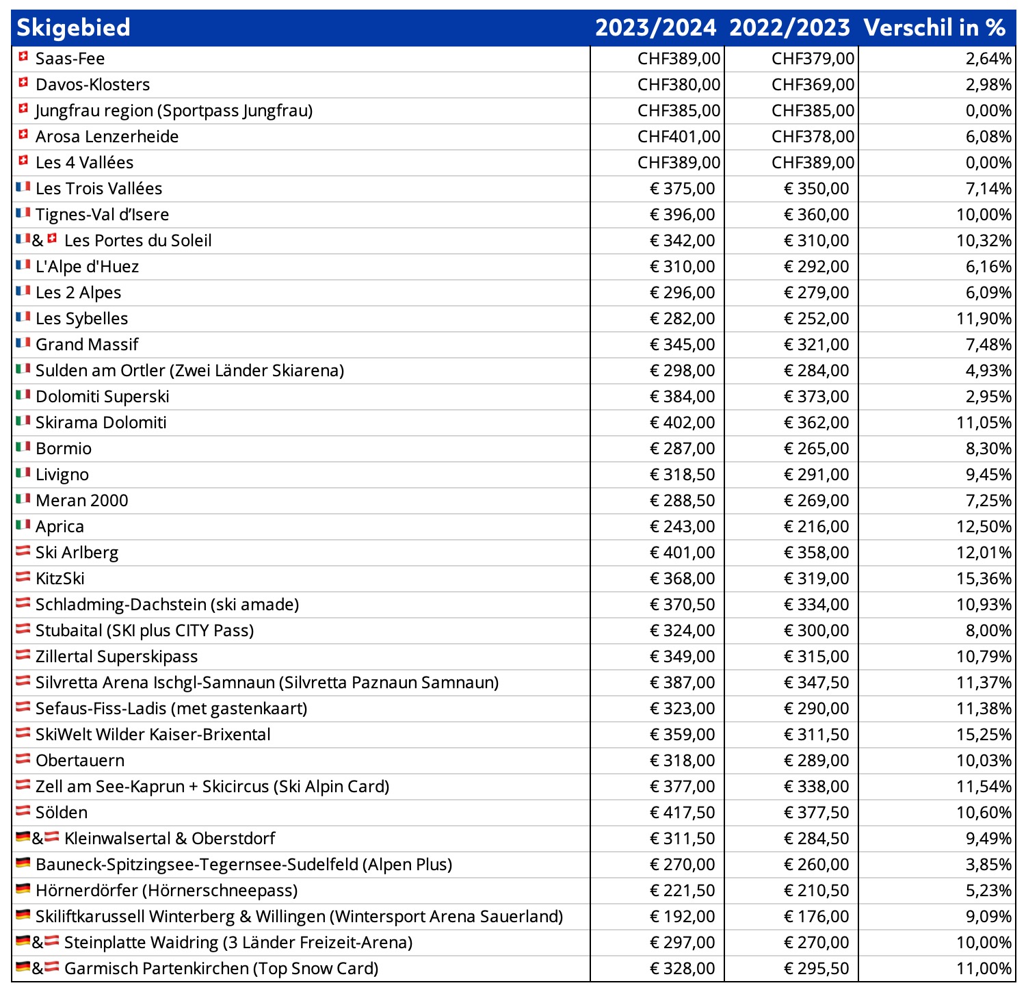1026x992 pixels.
Task: Select the 15,25% value for SkiWelt
Action: 984,735
